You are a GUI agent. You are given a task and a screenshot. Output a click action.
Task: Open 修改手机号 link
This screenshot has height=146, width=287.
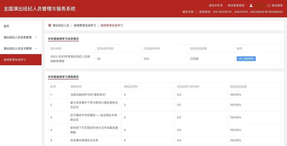tap(216, 6)
